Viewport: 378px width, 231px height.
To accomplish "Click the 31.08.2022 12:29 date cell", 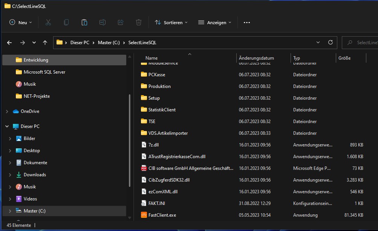I will coord(255,203).
